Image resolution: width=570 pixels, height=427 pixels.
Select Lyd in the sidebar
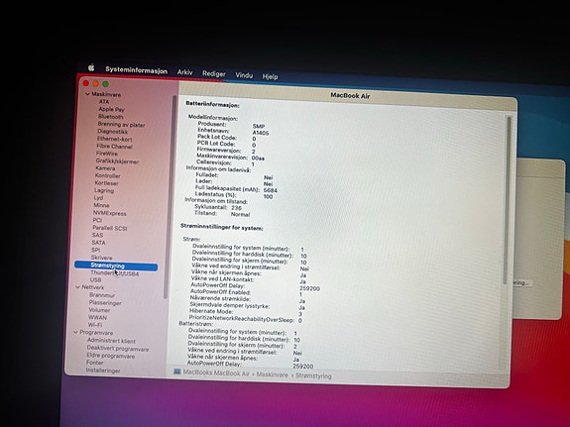(98, 198)
